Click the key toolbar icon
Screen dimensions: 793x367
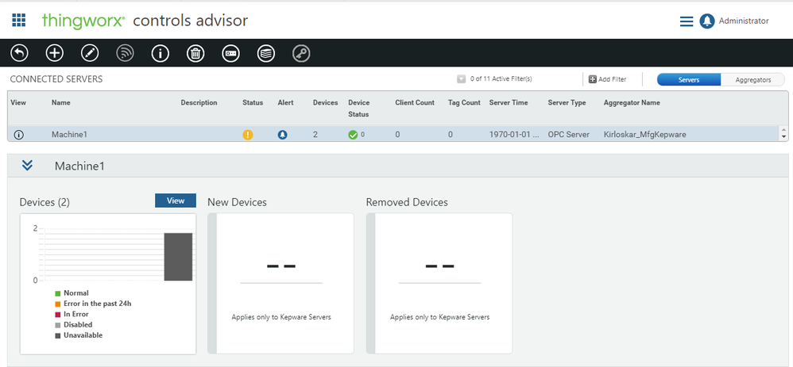pyautogui.click(x=301, y=53)
